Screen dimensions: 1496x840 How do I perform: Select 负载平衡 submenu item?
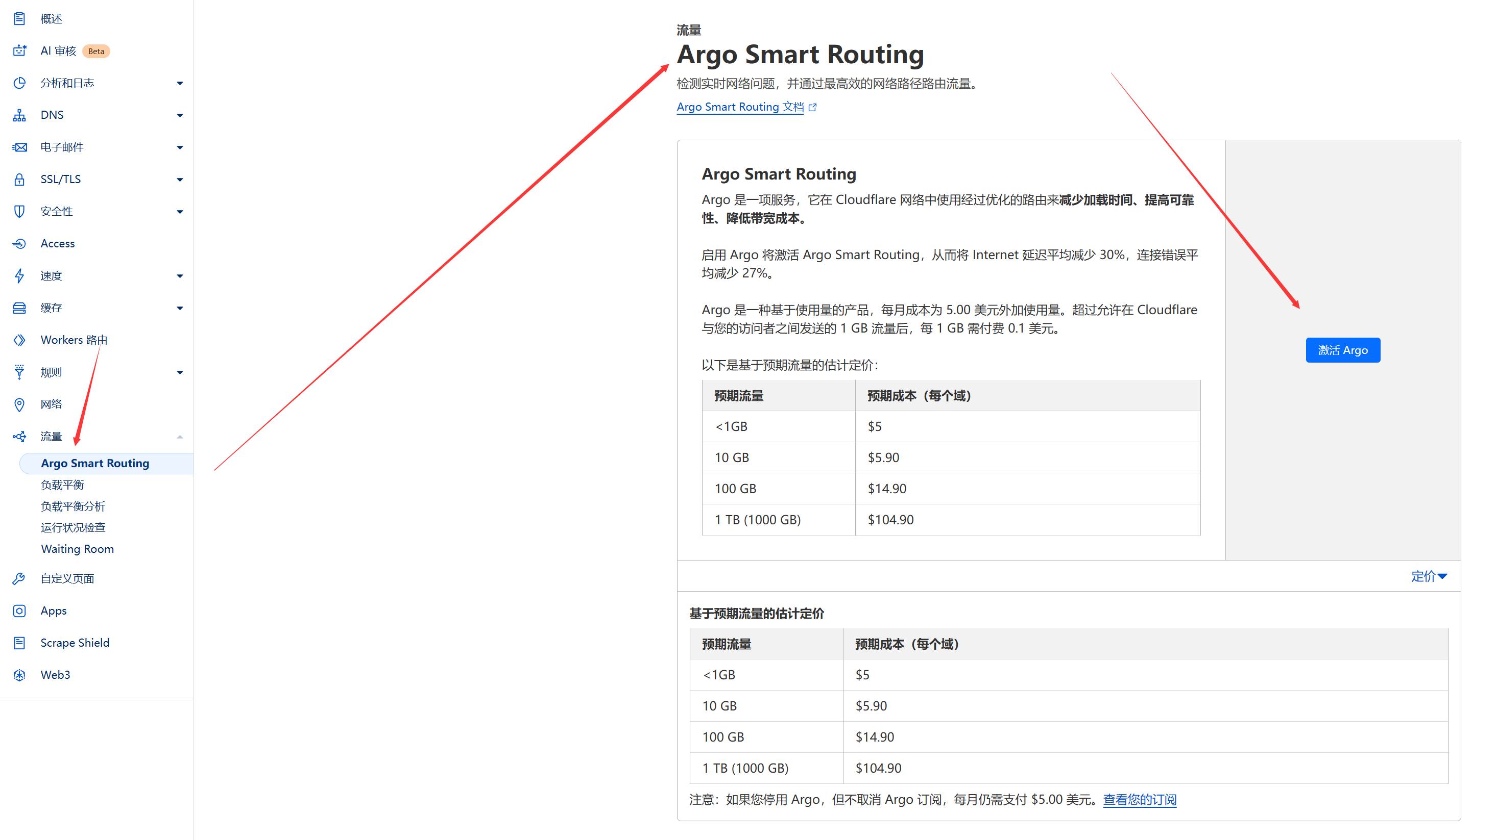(62, 485)
